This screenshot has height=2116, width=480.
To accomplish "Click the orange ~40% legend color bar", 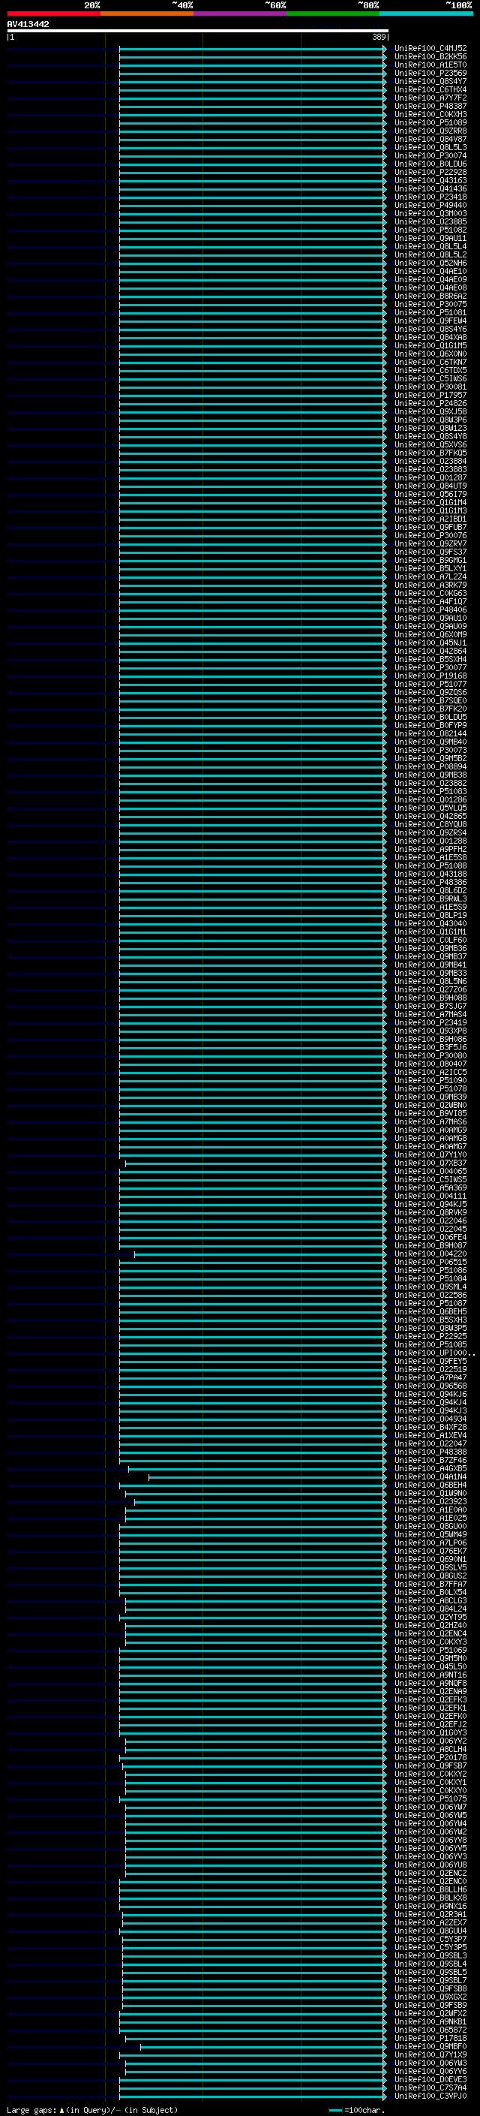I will coord(147,14).
